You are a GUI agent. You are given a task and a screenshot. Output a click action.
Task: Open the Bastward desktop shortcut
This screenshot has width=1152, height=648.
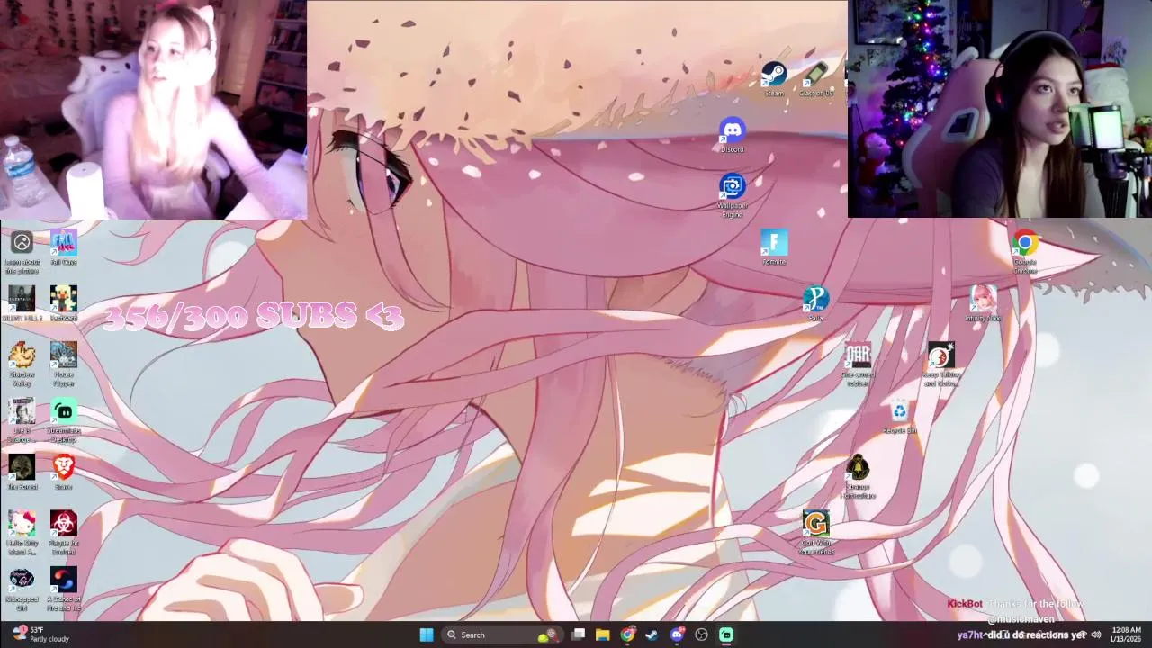coord(63,304)
